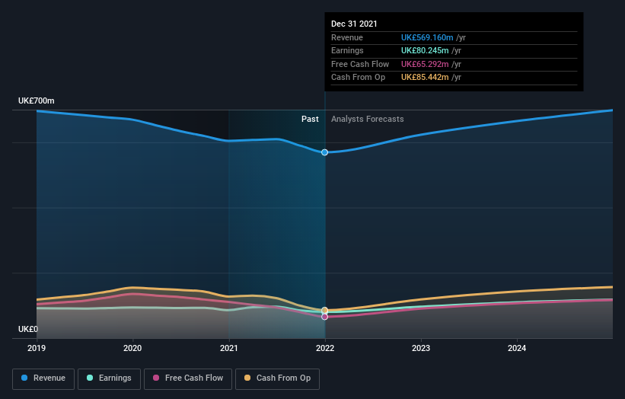Screen dimensions: 625x399
Task: Toggle the Earnings legend button
Action: tap(109, 378)
